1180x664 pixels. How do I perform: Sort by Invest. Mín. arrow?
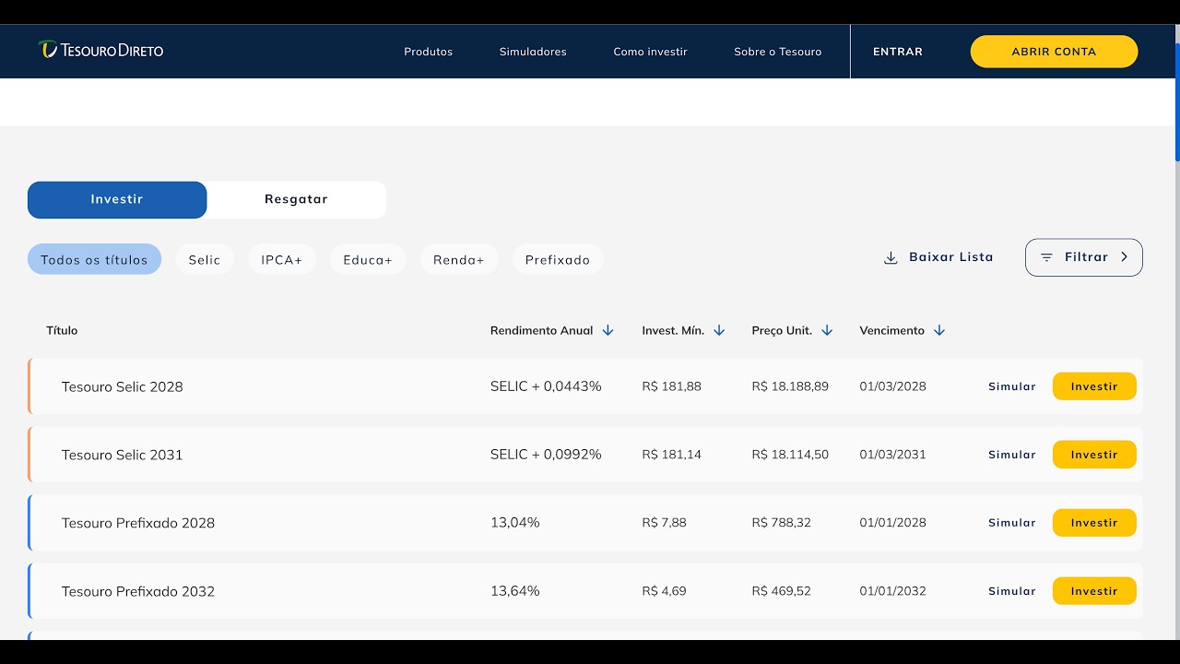click(719, 330)
